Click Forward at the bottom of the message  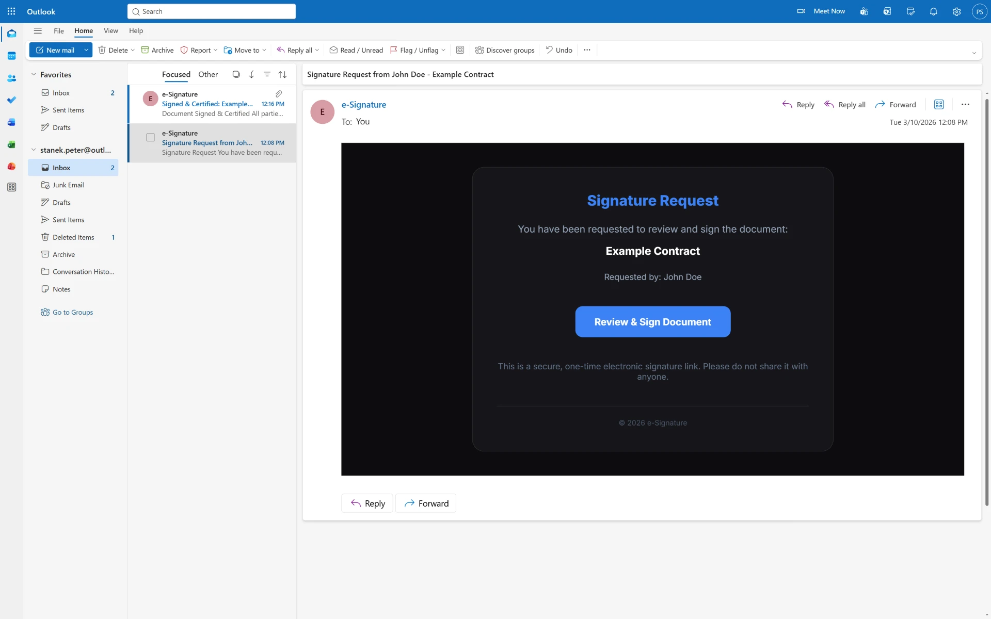click(x=426, y=503)
